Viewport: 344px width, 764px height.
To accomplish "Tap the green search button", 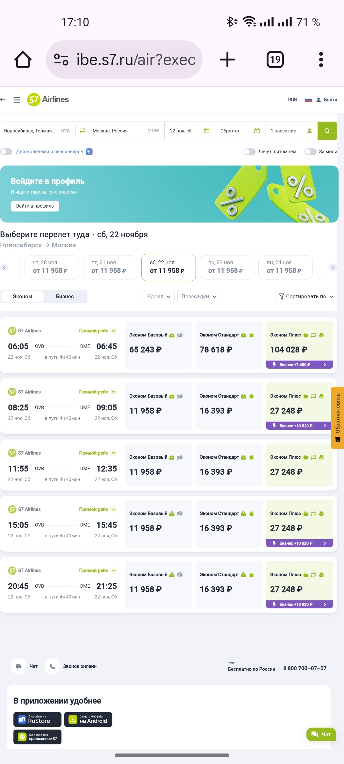I will [327, 131].
